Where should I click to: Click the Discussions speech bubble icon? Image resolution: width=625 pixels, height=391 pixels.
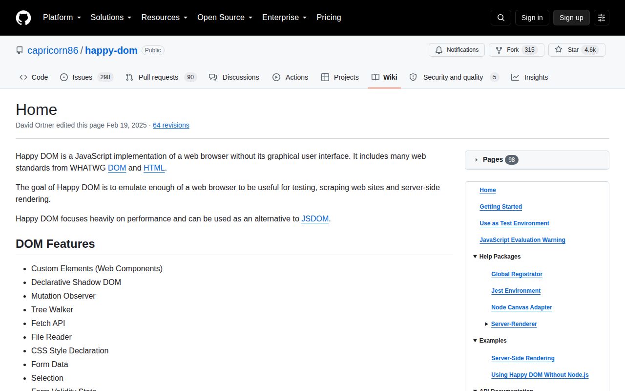(213, 77)
